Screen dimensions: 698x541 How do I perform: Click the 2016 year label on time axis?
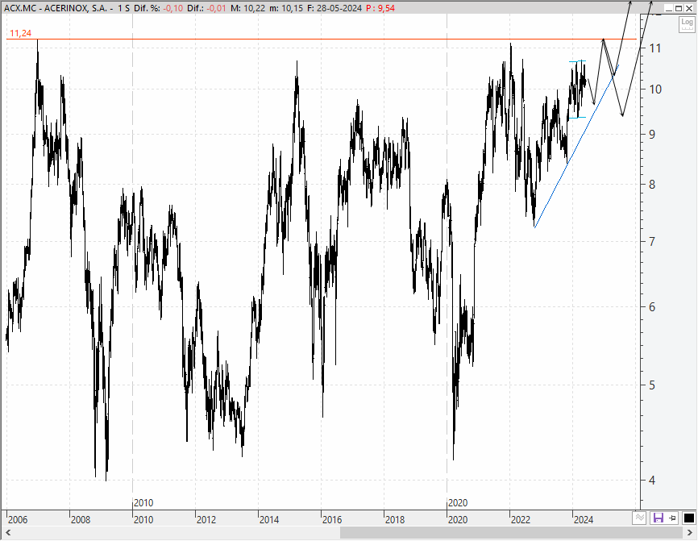(332, 519)
